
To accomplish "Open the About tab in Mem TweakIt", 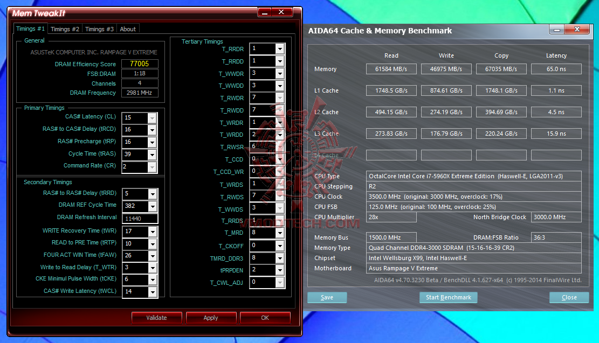I will 128,29.
